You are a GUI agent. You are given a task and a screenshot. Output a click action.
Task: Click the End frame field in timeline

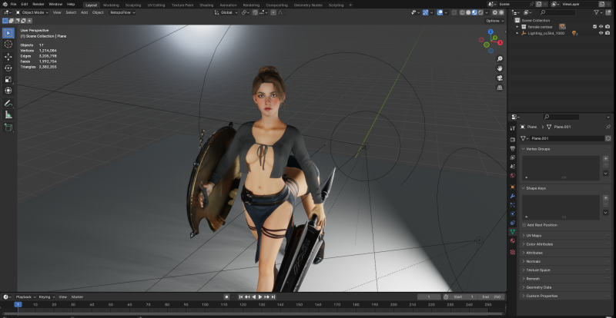pos(491,296)
